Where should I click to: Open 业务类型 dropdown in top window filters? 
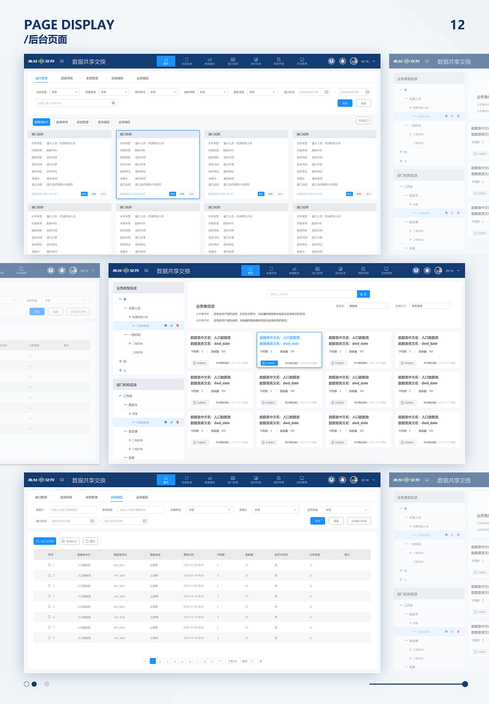tap(65, 92)
